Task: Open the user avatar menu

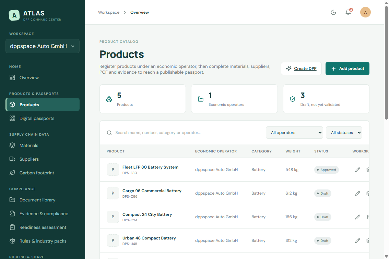Action: pyautogui.click(x=365, y=12)
